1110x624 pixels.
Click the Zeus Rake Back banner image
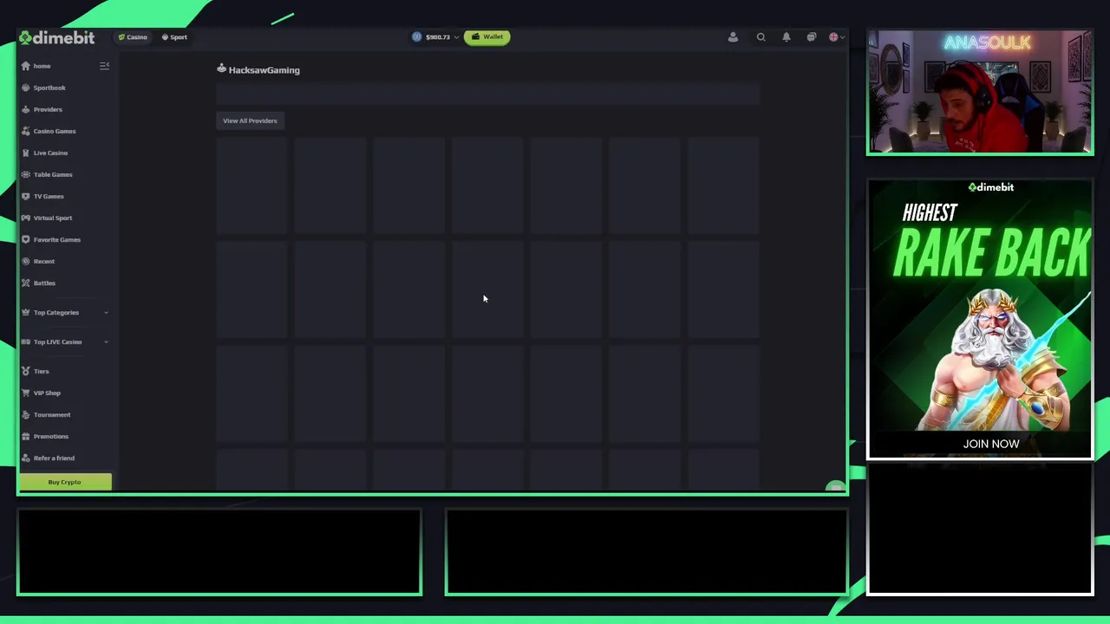click(x=980, y=319)
